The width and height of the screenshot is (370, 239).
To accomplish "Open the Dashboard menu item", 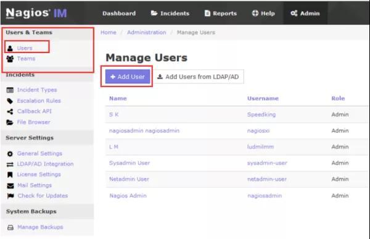I will pos(119,13).
